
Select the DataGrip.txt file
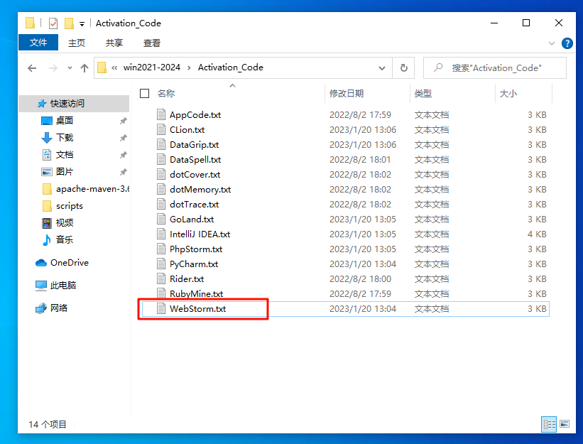(194, 145)
